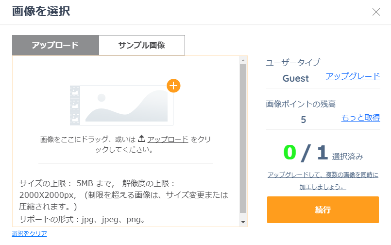Viewport: 391px width, 245px height.
Task: Click the underlined アップロード link in drop area
Action: point(168,140)
